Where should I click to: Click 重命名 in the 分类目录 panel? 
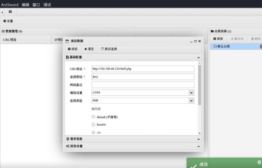(237, 39)
